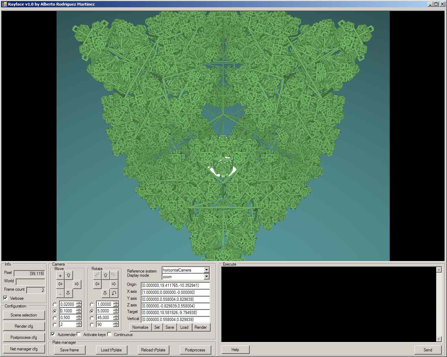Image resolution: width=447 pixels, height=357 pixels.
Task: Open Scene selection configuration
Action: [24, 315]
